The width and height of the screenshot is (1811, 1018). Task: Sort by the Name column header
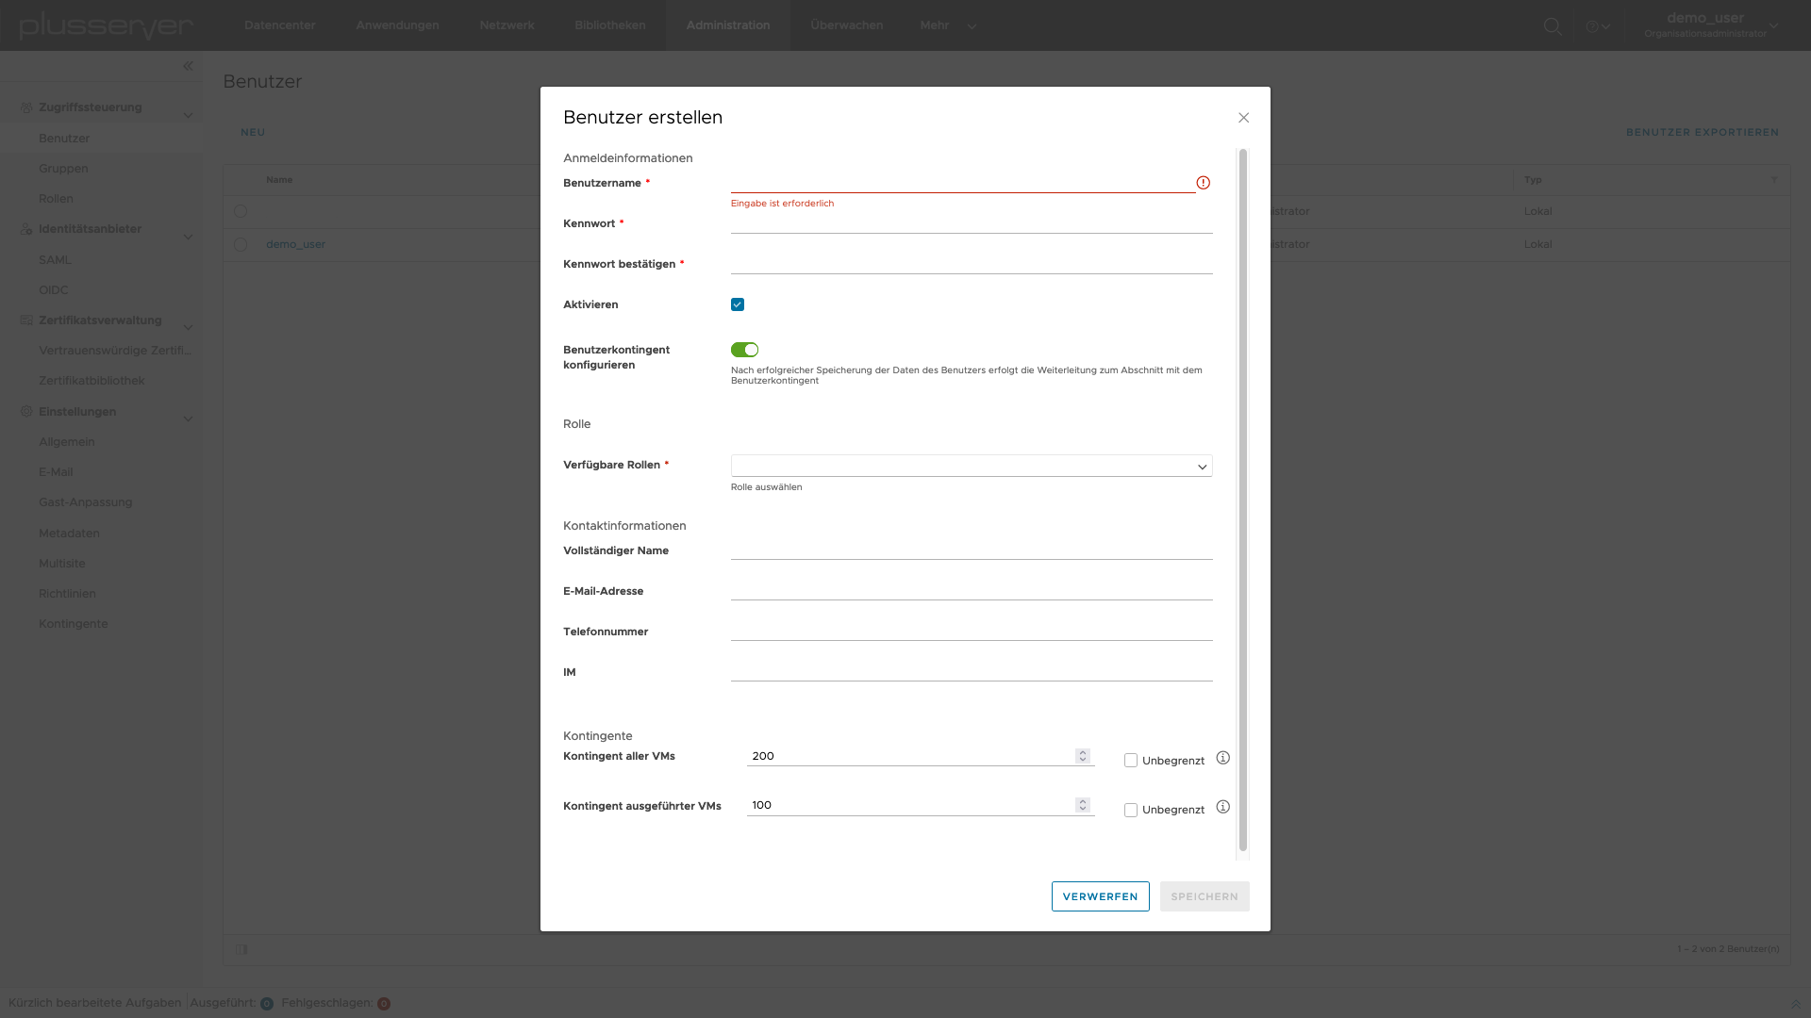279,180
